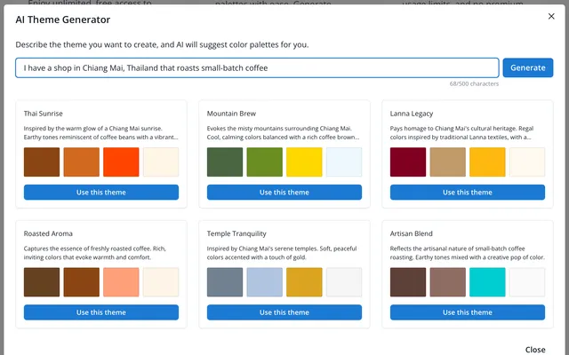The width and height of the screenshot is (569, 355).
Task: Click Mountain Brew description text
Action: point(283,132)
